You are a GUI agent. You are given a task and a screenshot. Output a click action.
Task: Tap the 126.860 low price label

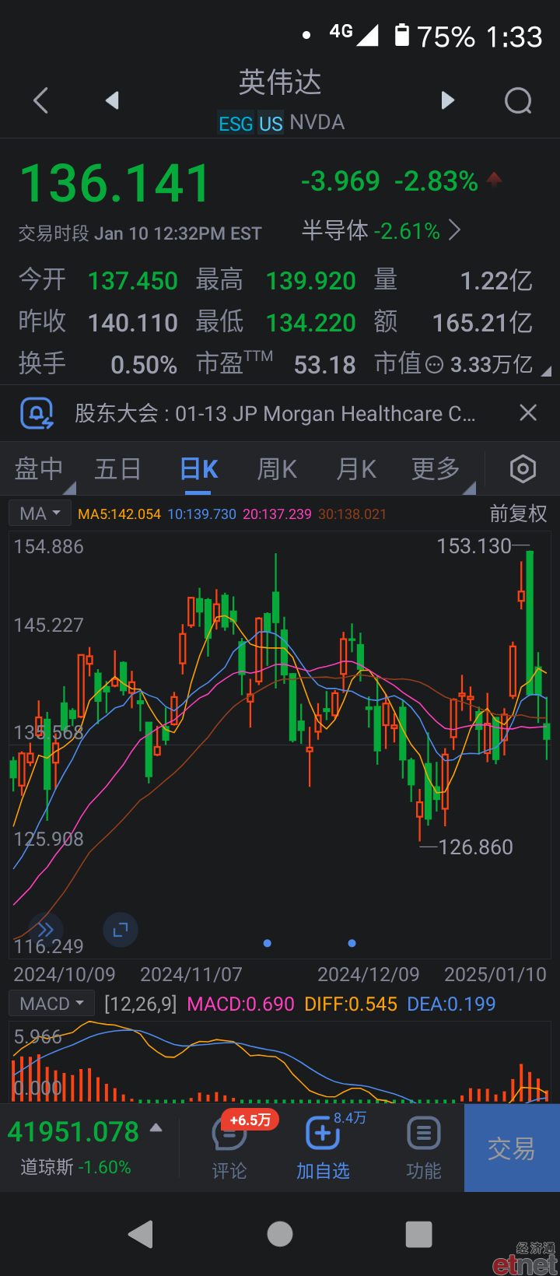pyautogui.click(x=476, y=847)
